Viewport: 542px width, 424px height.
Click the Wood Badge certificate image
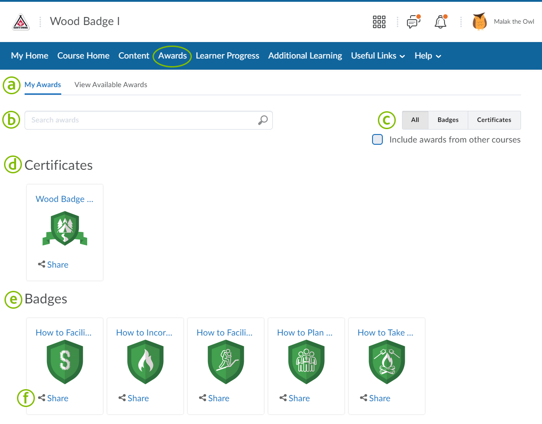[x=65, y=228]
